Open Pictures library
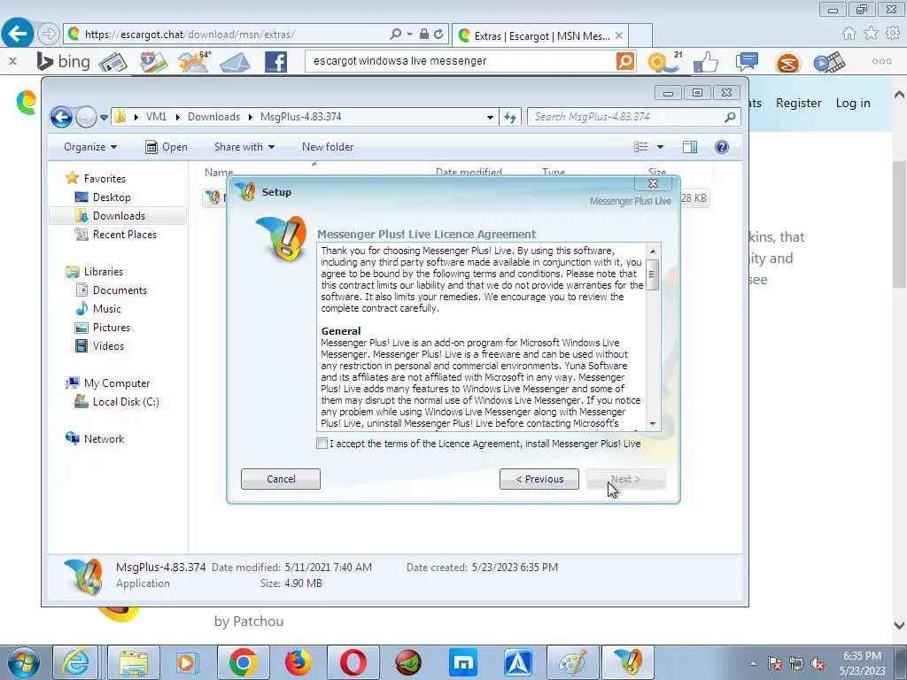The image size is (907, 680). click(x=111, y=328)
